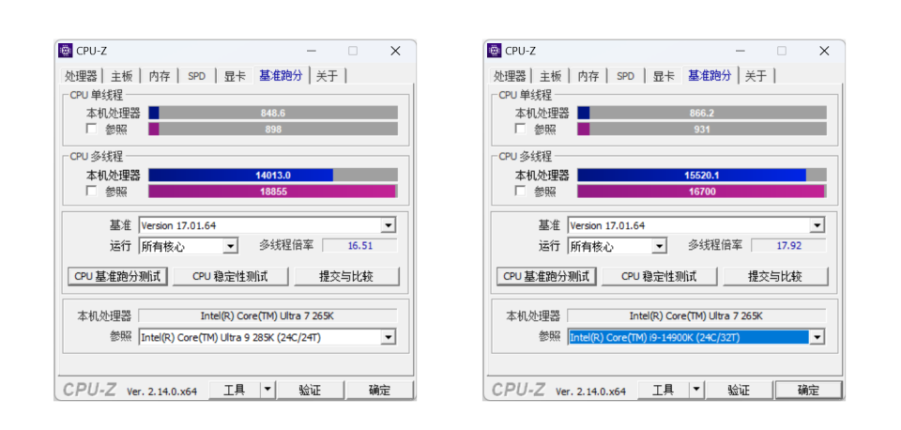The height and width of the screenshot is (430, 901).
Task: Open SPD tab in right CPU-Z window
Action: pyautogui.click(x=625, y=76)
